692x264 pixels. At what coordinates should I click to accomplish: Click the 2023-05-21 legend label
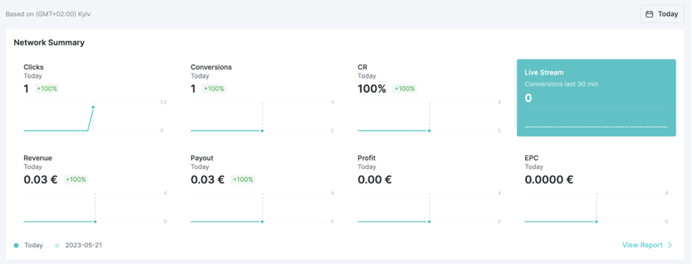(83, 245)
